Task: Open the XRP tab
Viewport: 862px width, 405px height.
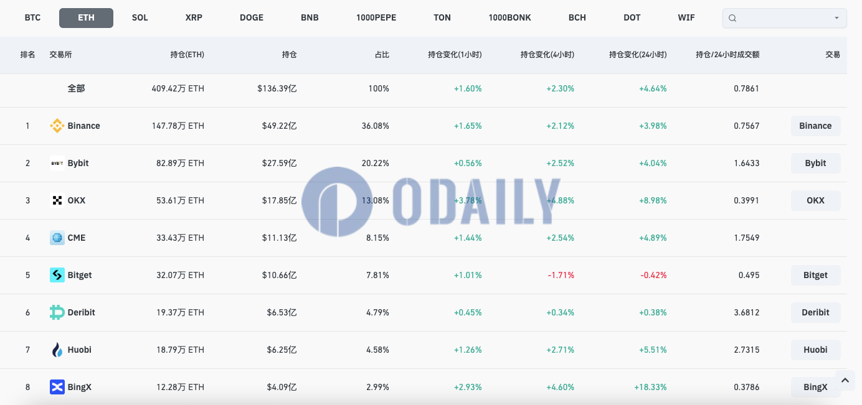Action: coord(194,18)
